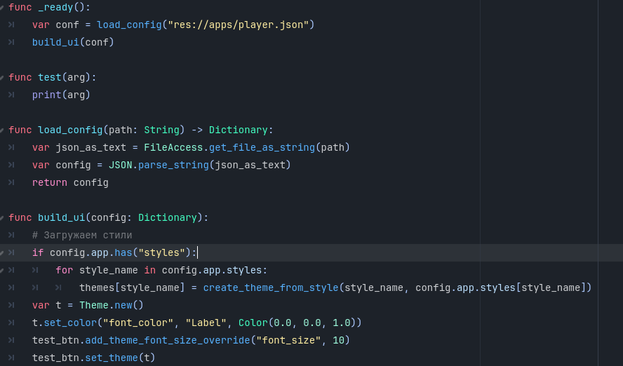Collapse the func _ready() code block
The image size is (623, 366).
(2, 8)
